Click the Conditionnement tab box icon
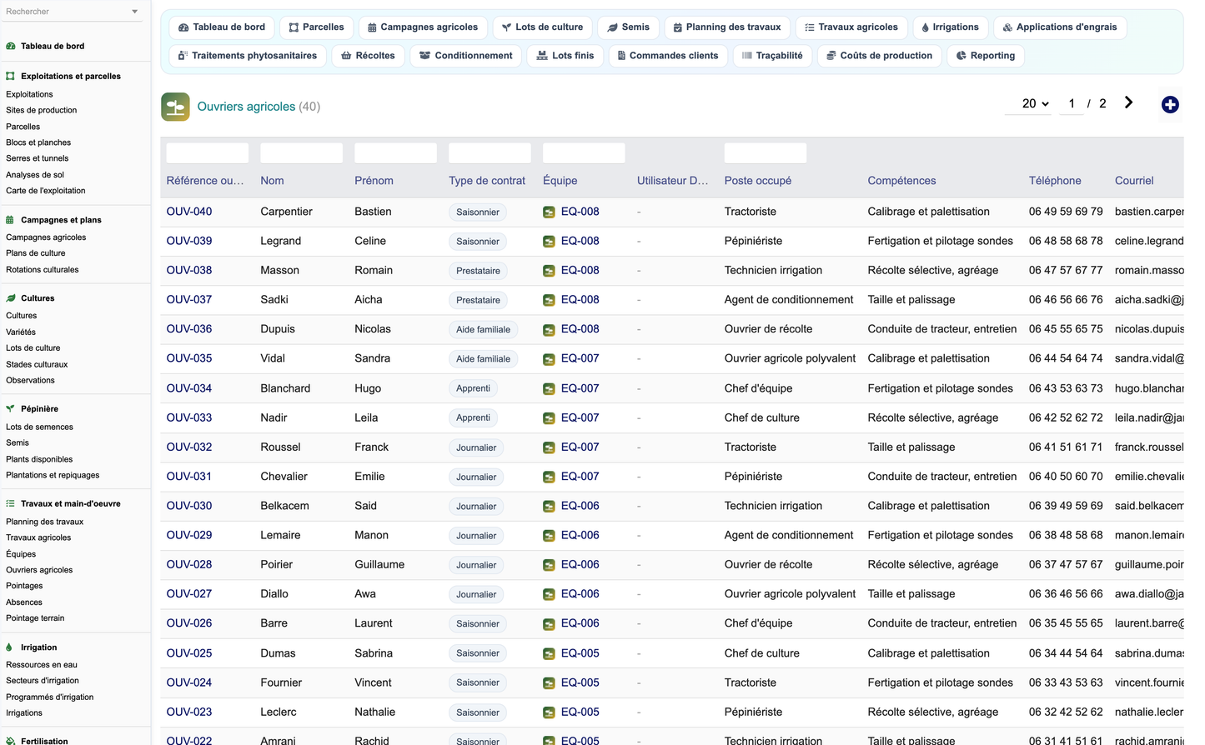This screenshot has width=1205, height=745. (x=425, y=56)
